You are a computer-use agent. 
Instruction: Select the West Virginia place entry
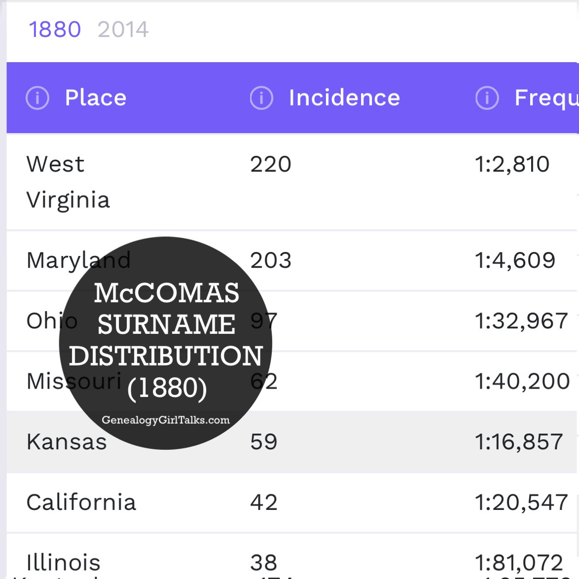pos(68,182)
